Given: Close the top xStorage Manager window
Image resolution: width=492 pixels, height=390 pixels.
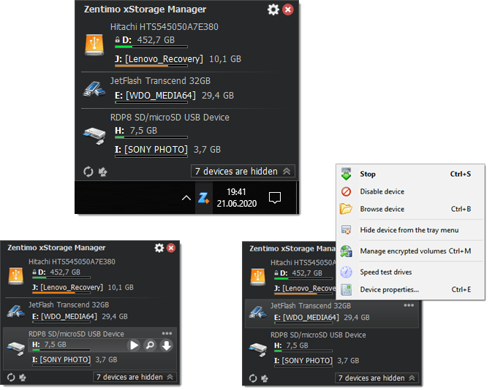Looking at the screenshot, I should (288, 9).
